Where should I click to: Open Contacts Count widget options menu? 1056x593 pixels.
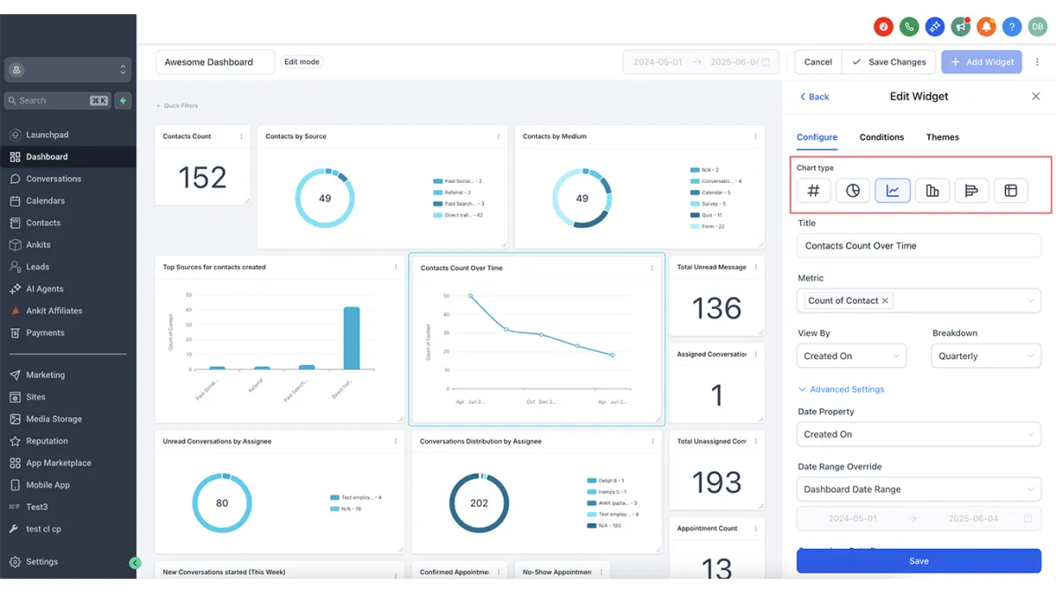[x=242, y=136]
